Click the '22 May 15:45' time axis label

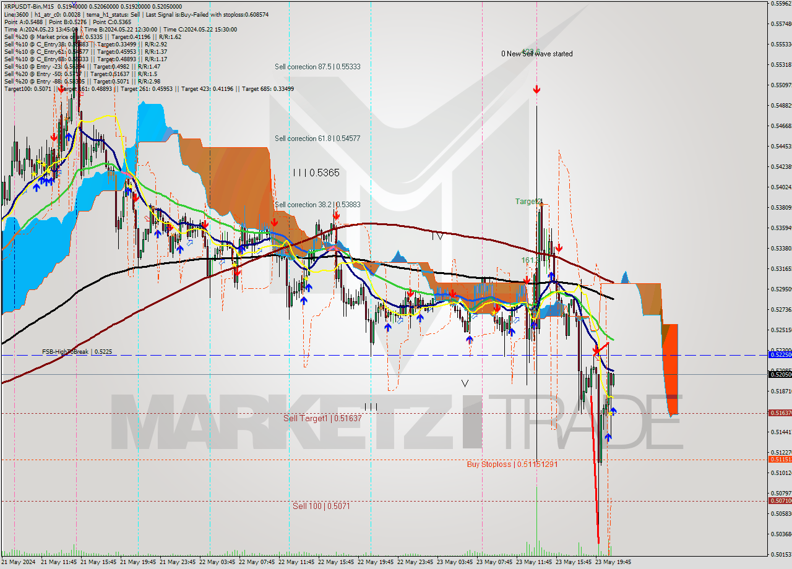pyautogui.click(x=337, y=562)
